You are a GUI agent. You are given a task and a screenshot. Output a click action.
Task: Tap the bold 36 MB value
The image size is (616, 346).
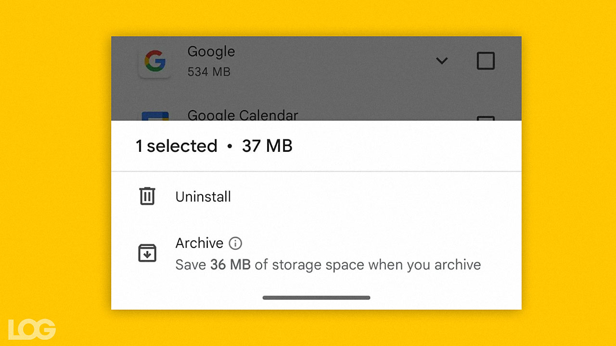(x=231, y=265)
